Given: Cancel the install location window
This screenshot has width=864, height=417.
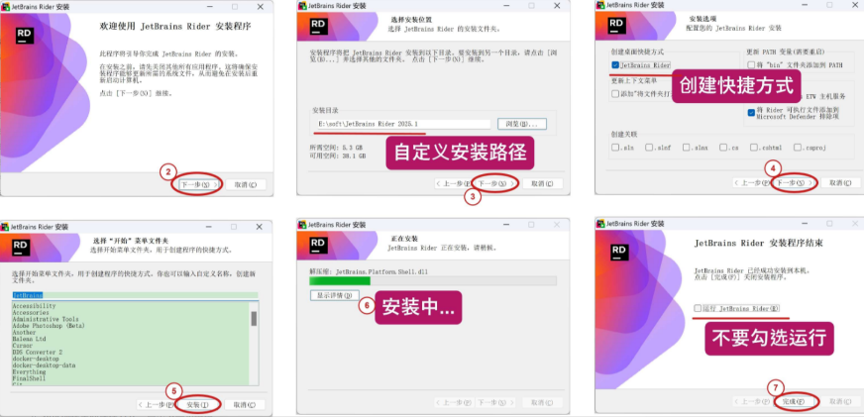Looking at the screenshot, I should click(x=542, y=183).
